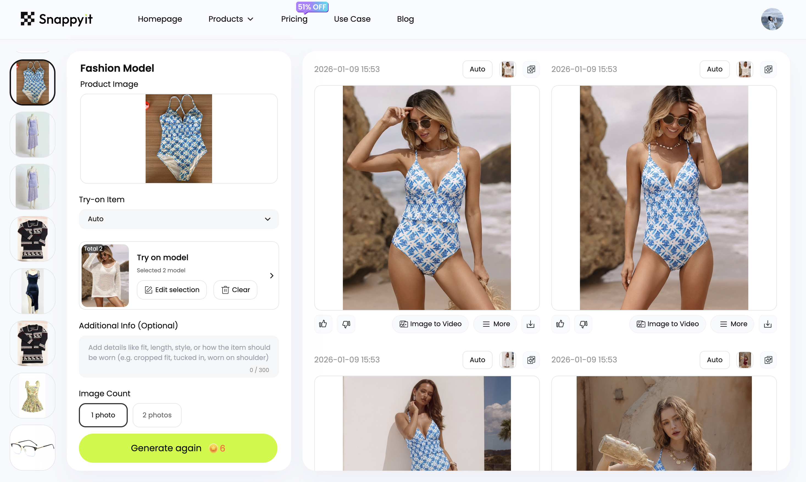Open the model thumbnail on the first result
This screenshot has width=806, height=482.
(508, 69)
